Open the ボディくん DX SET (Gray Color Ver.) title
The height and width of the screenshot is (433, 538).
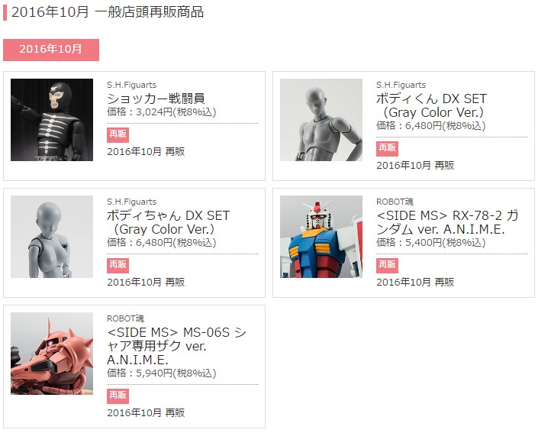click(x=431, y=105)
